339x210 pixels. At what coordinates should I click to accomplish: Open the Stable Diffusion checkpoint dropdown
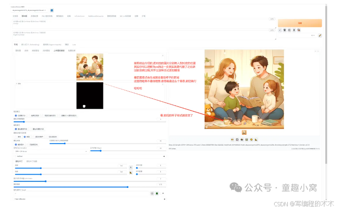click(x=29, y=10)
